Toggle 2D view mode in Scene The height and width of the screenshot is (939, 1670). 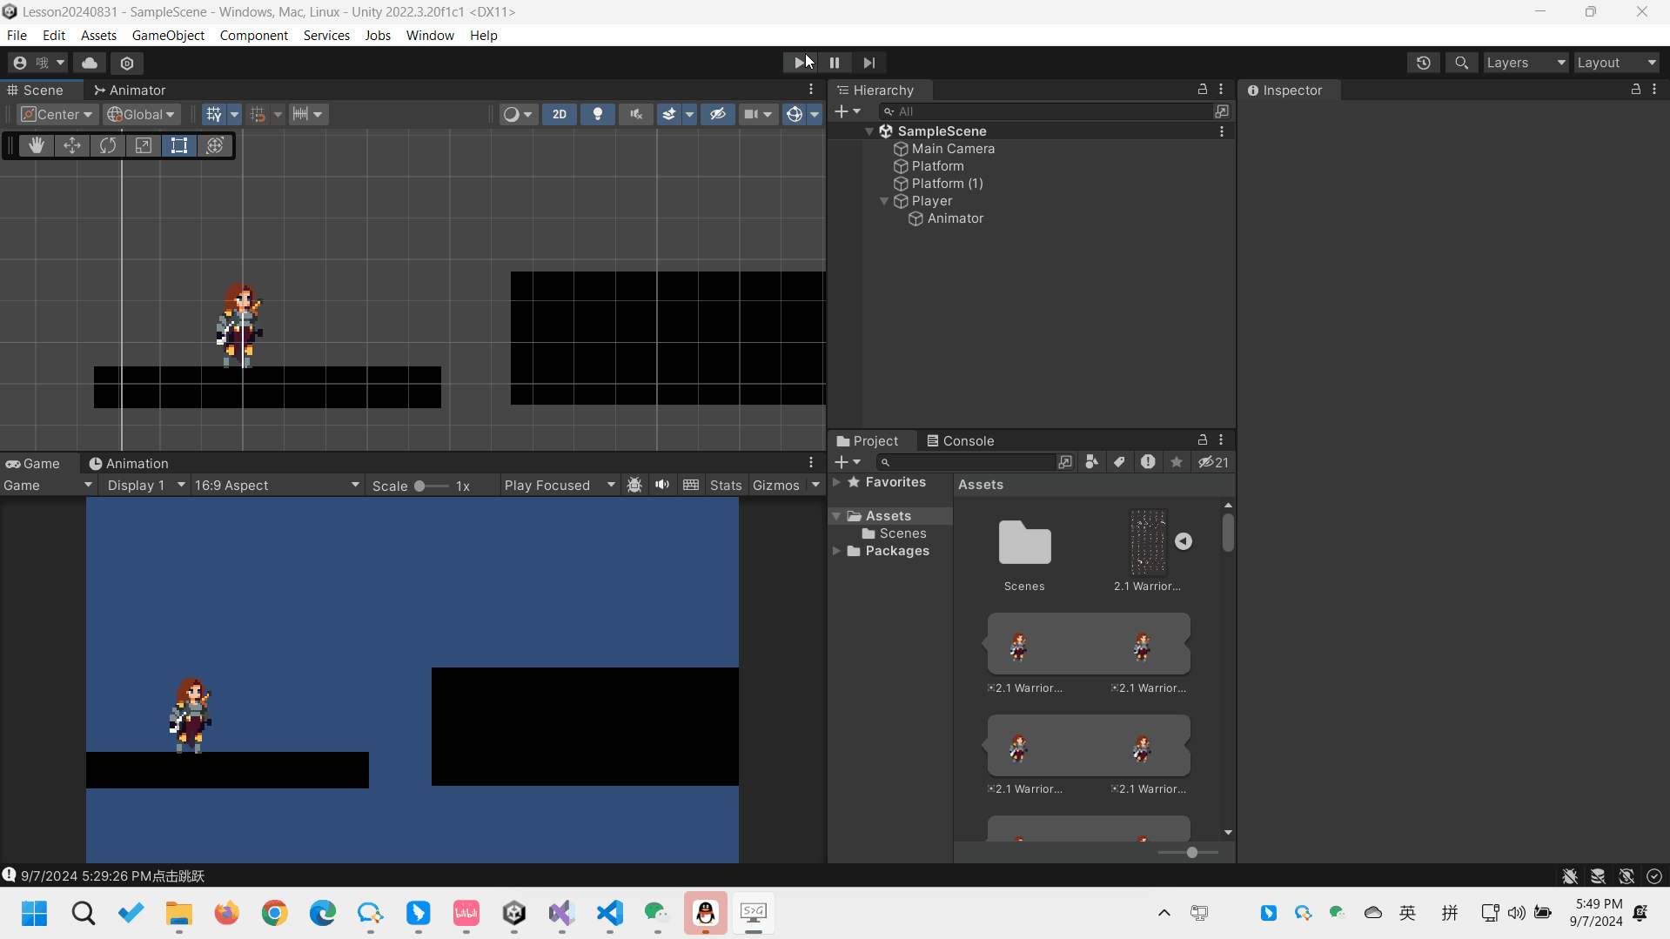pos(559,114)
